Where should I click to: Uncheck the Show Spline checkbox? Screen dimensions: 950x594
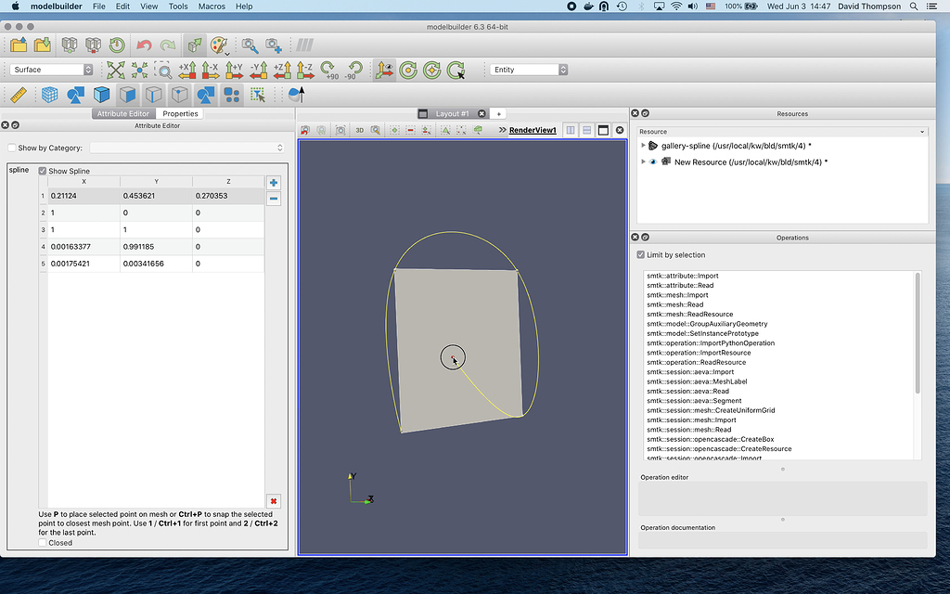tap(43, 171)
